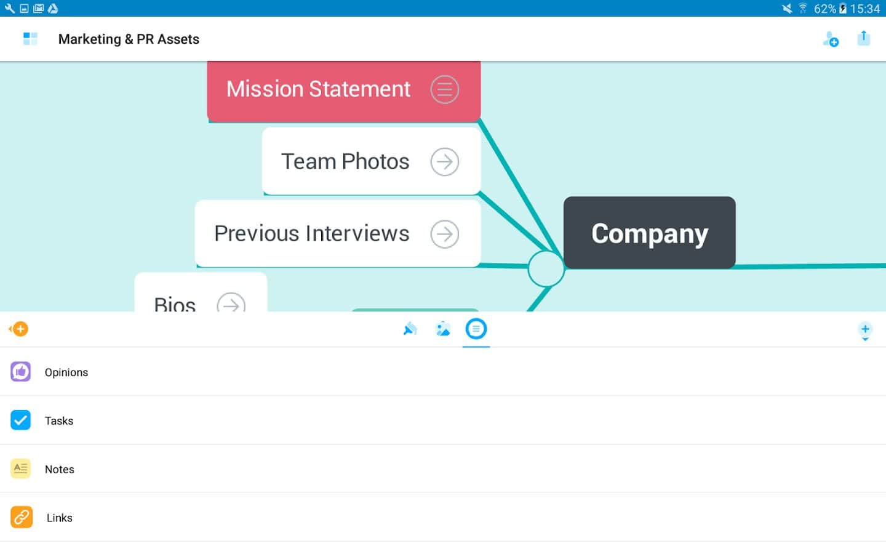The height and width of the screenshot is (554, 886).
Task: Tap the orange add node button
Action: pos(19,329)
